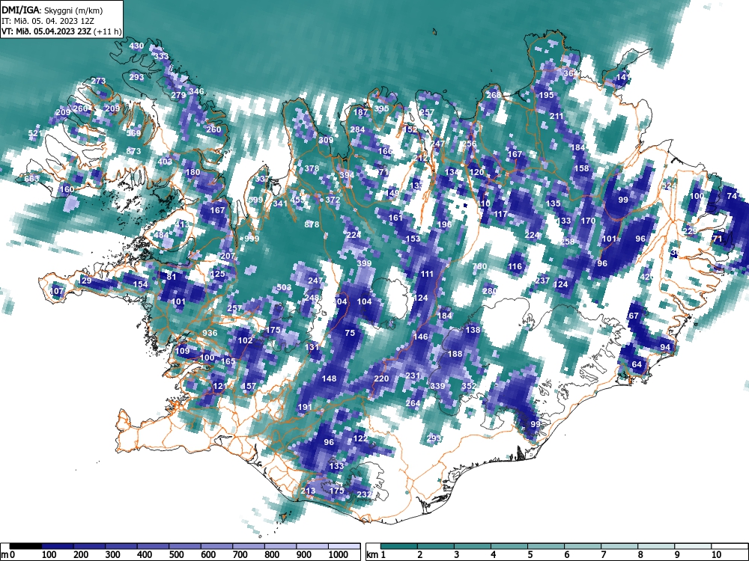Click the map value '484'
This screenshot has width=749, height=561.
(162, 235)
